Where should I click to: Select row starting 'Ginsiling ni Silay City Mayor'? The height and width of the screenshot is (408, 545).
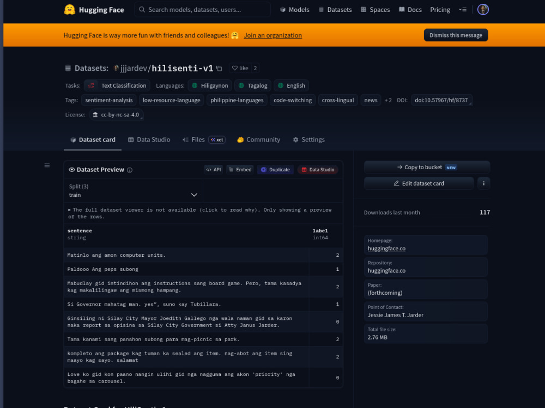203,322
